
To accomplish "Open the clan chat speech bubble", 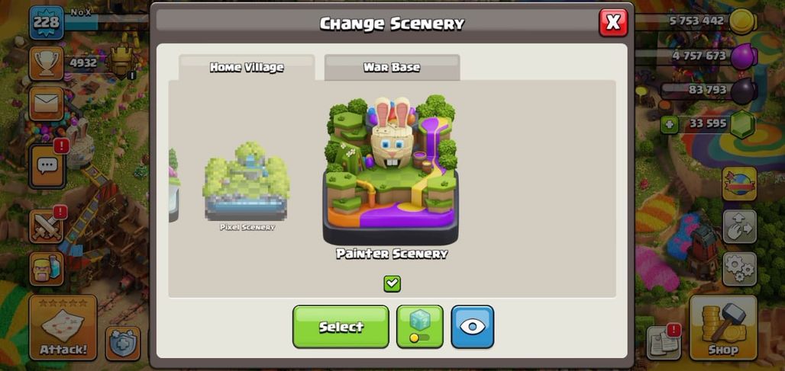I will tap(47, 166).
